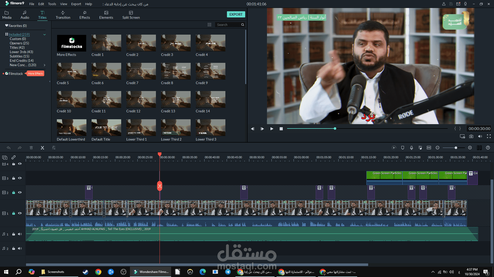
Task: Click the timeline zoom slider handle
Action: pyautogui.click(x=456, y=148)
